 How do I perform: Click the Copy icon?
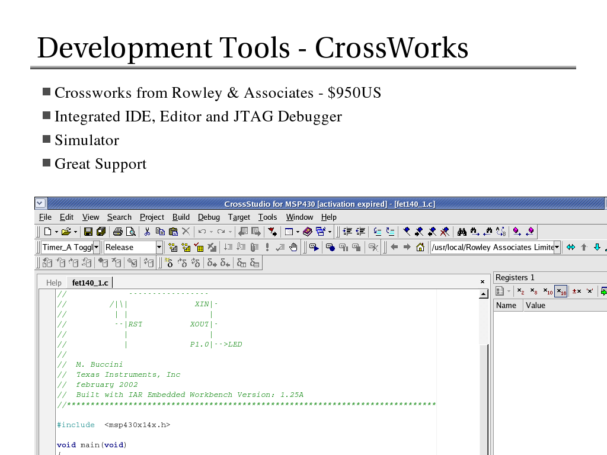coord(160,232)
